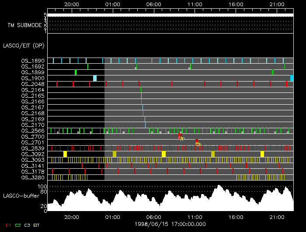
Task: Select the EIT legend entry
Action: tap(36, 225)
